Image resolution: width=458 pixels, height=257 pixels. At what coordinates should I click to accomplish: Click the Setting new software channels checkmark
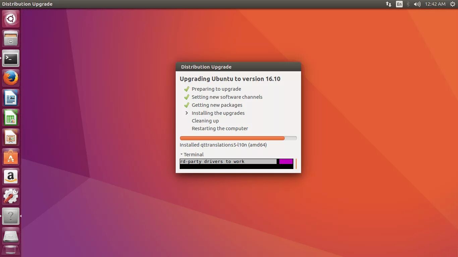[187, 97]
